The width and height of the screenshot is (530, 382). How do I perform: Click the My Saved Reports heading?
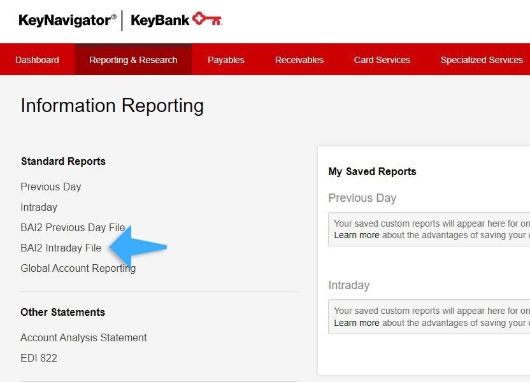pos(372,171)
